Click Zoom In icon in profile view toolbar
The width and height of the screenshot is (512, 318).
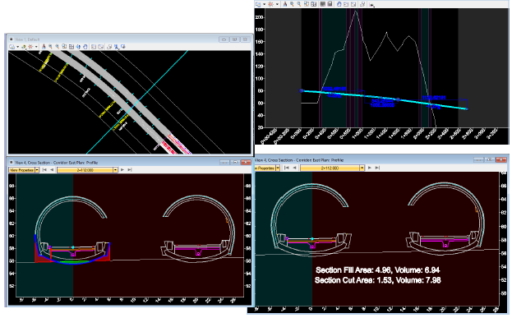(292, 4)
